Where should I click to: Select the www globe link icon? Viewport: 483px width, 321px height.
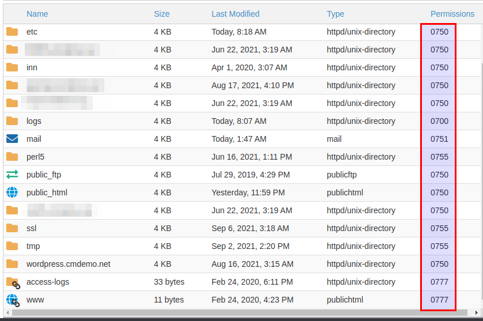tap(13, 300)
